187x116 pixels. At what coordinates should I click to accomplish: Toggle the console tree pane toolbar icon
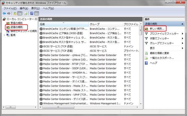(x=20, y=13)
